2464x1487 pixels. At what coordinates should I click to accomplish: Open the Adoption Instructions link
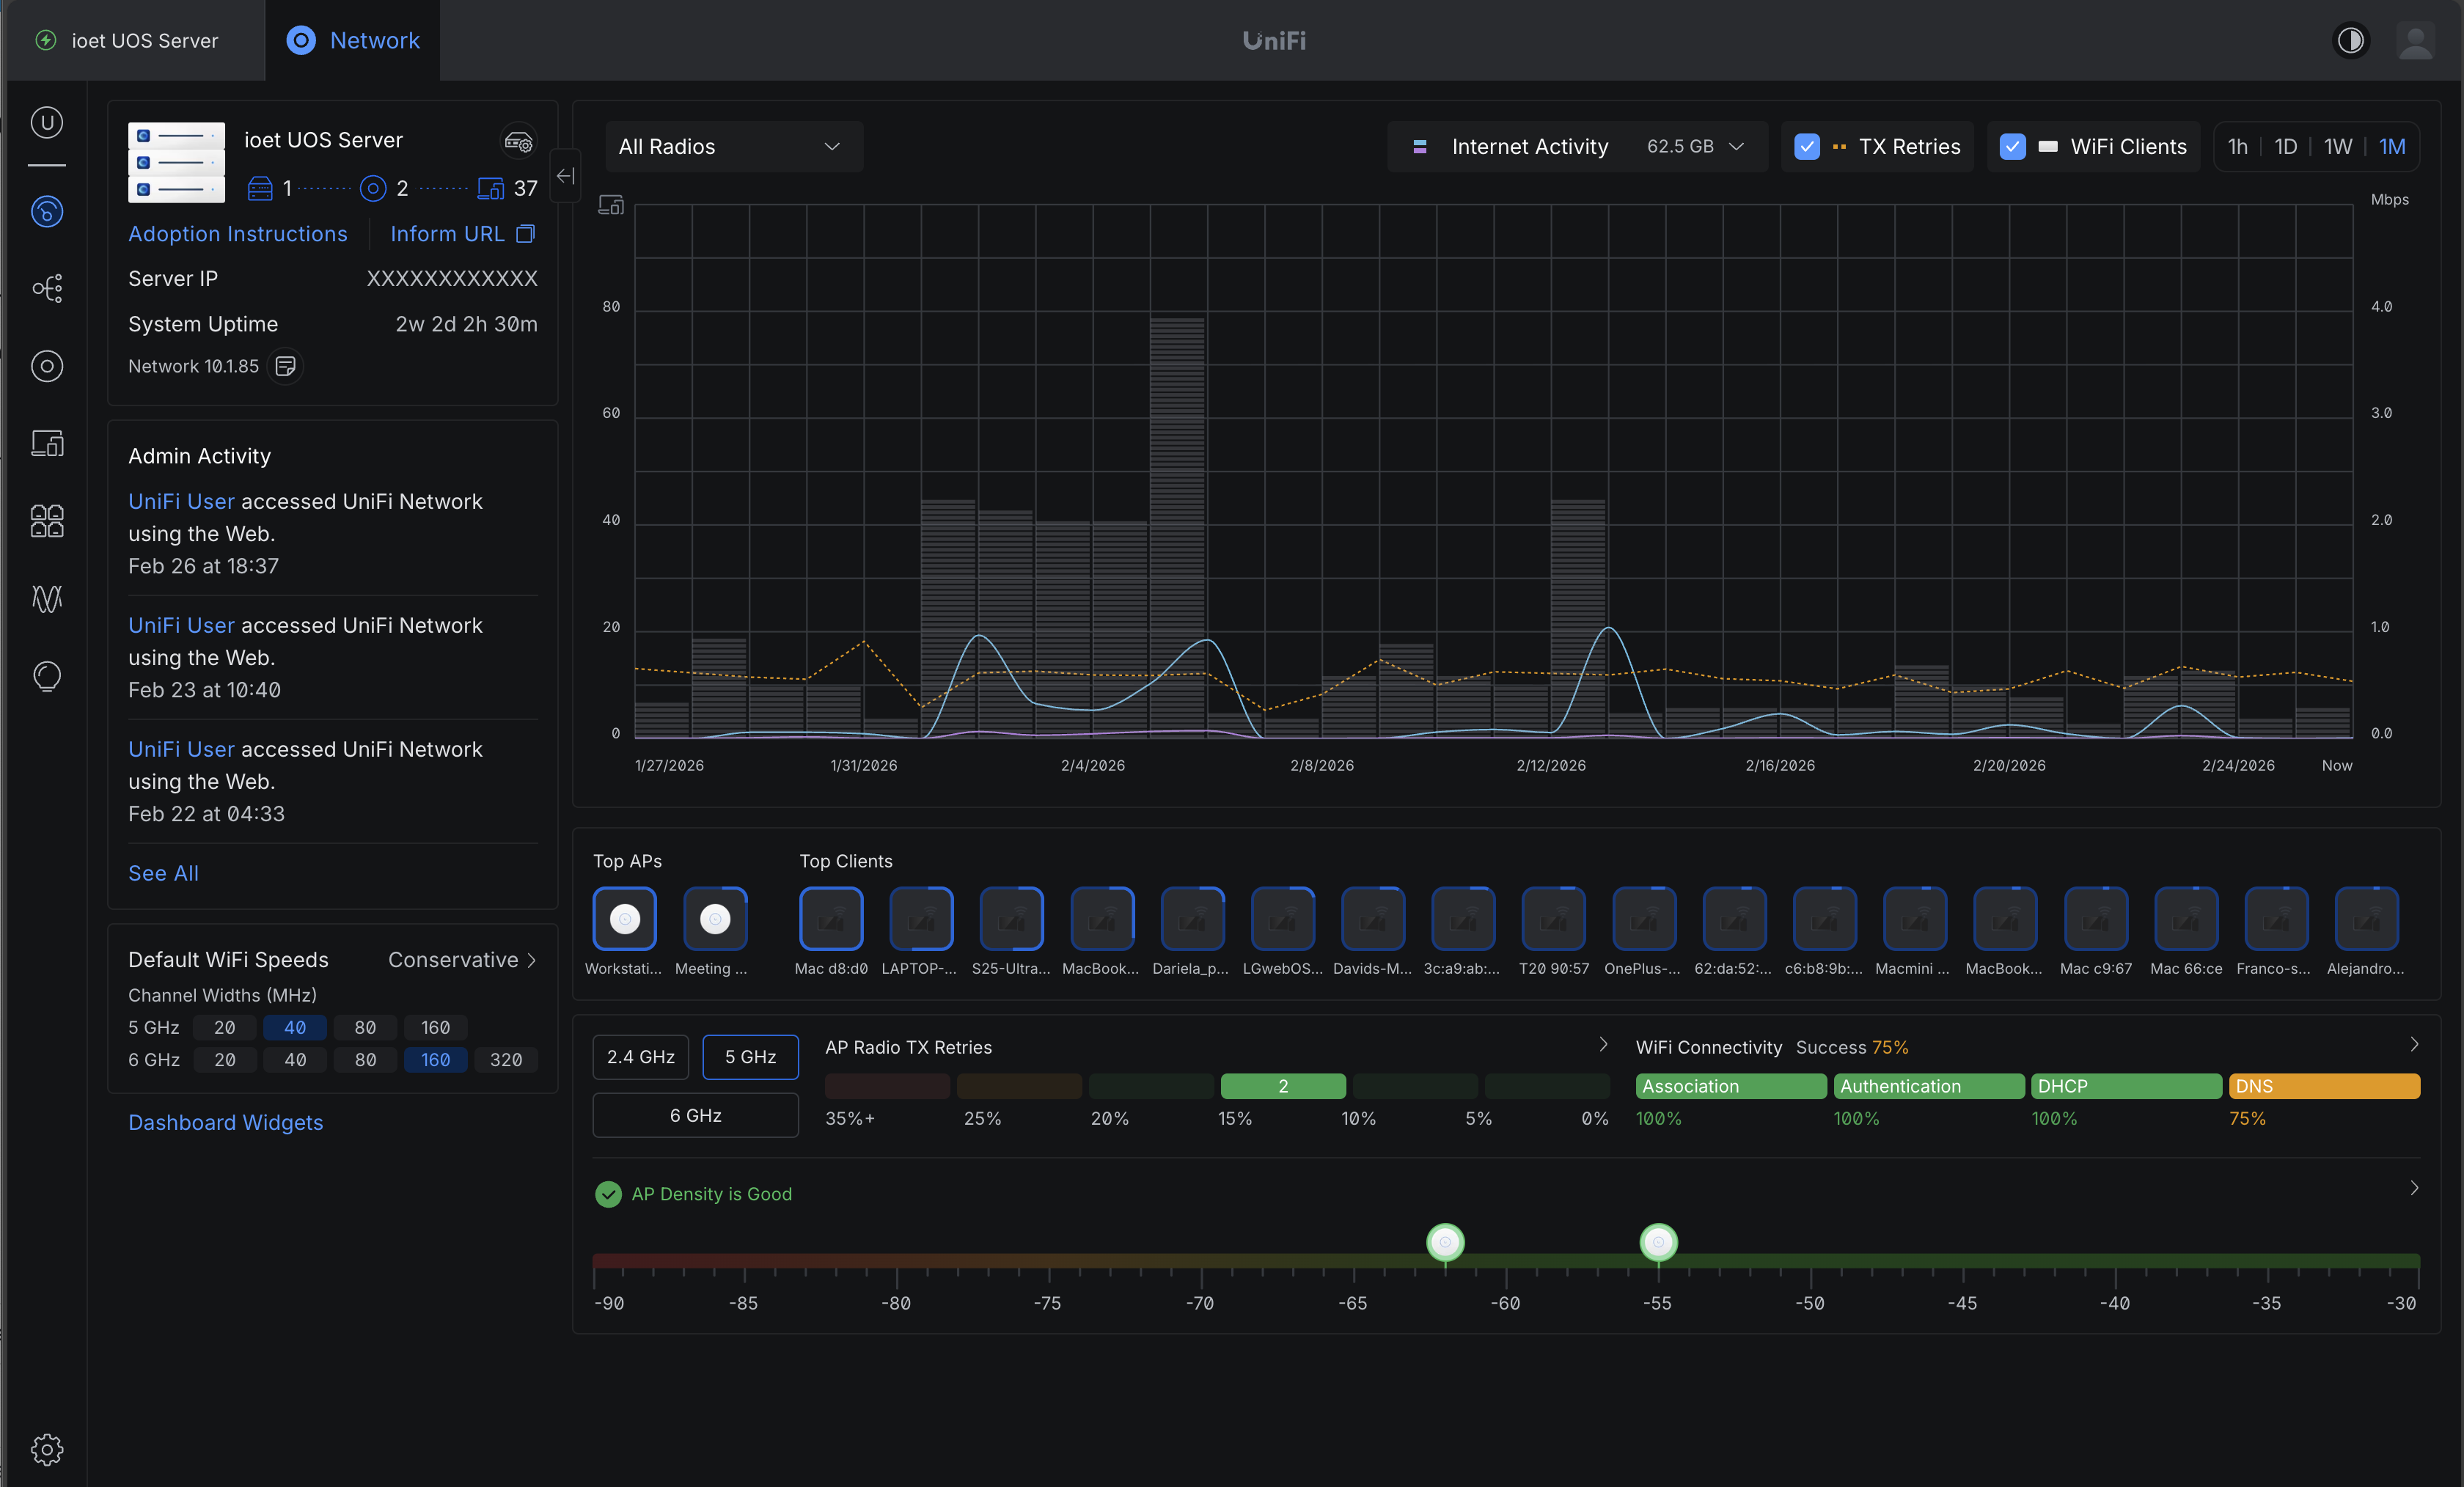[238, 233]
